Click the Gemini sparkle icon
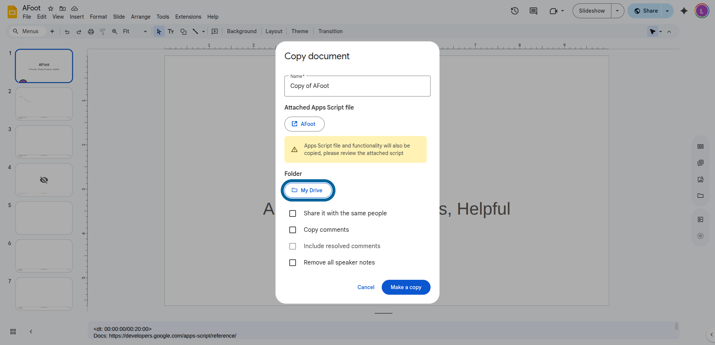The image size is (715, 345). 684,11
